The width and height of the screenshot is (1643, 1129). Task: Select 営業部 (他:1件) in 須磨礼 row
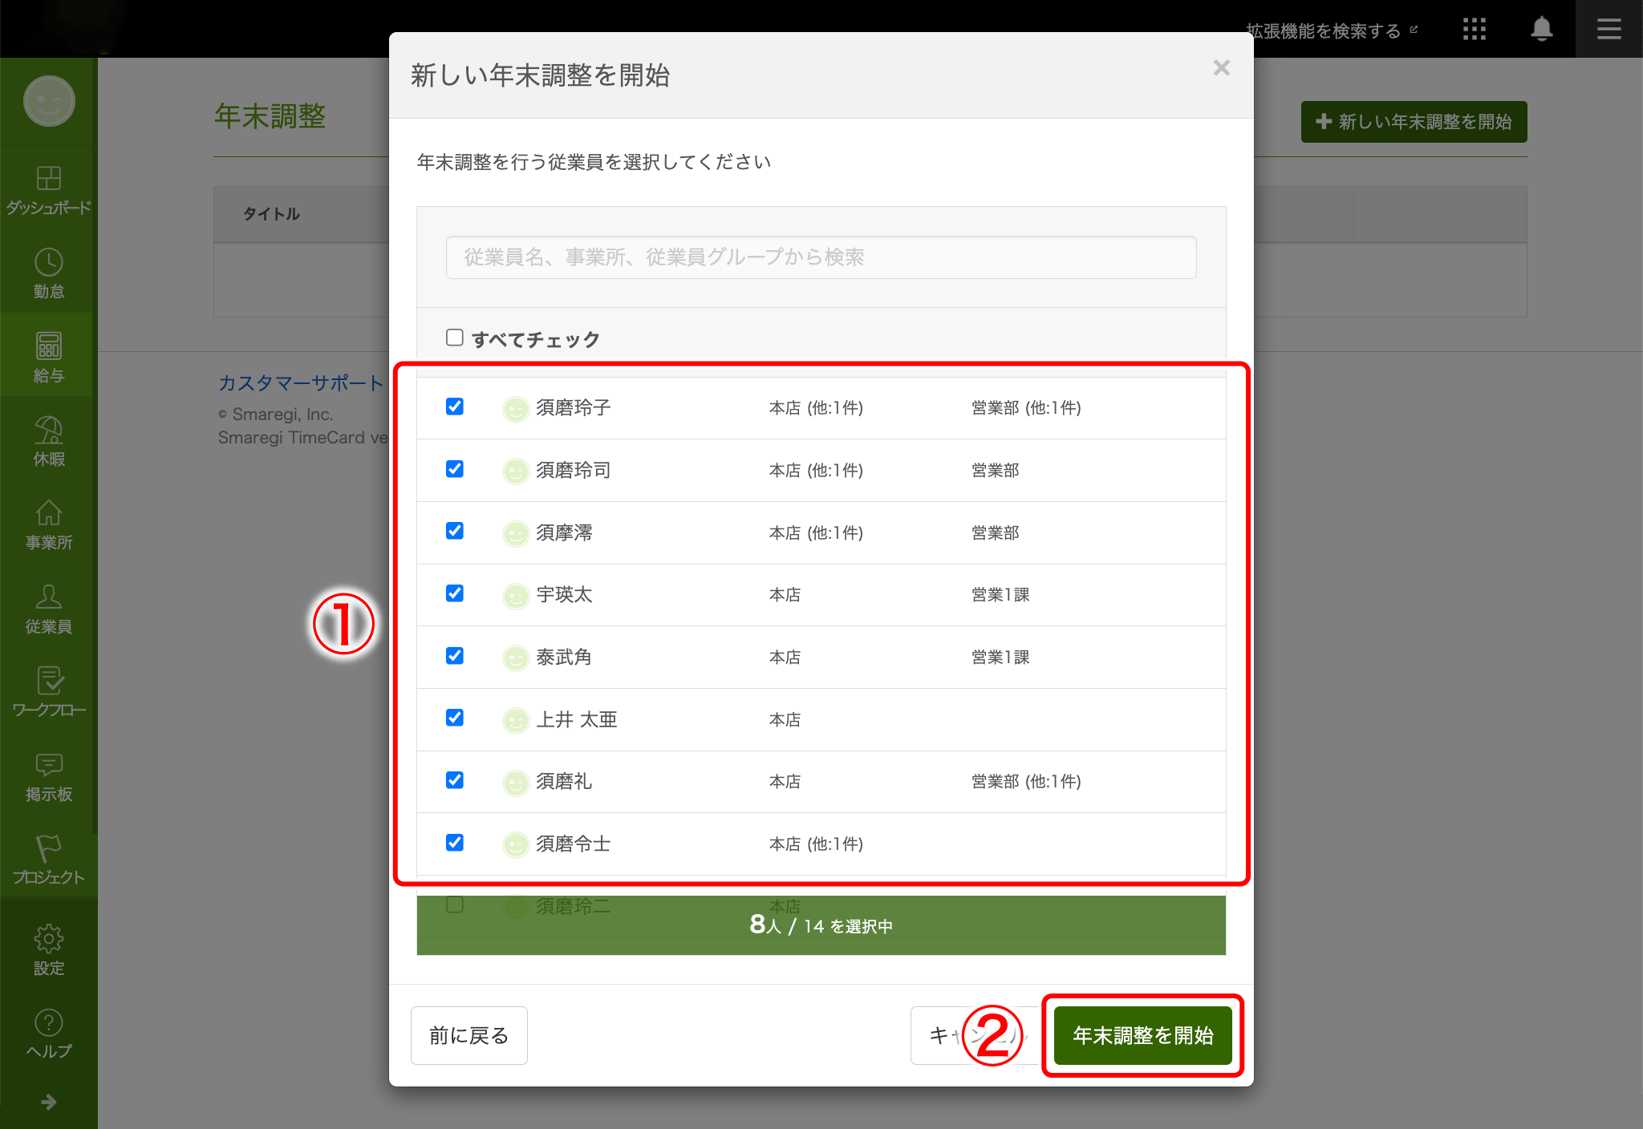click(1026, 782)
